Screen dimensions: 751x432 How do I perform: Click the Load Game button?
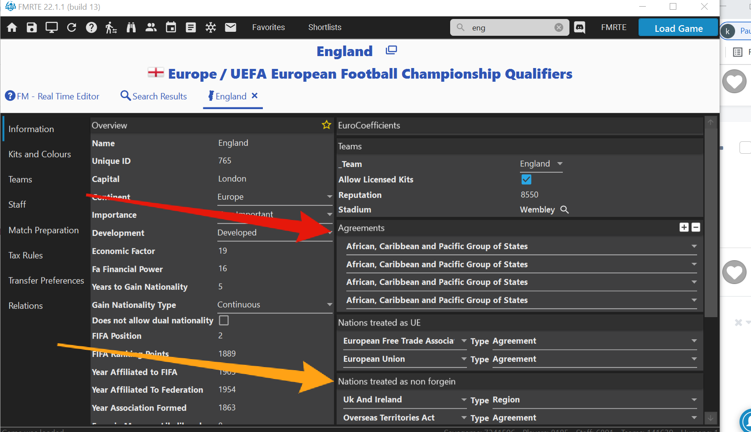[x=679, y=28]
